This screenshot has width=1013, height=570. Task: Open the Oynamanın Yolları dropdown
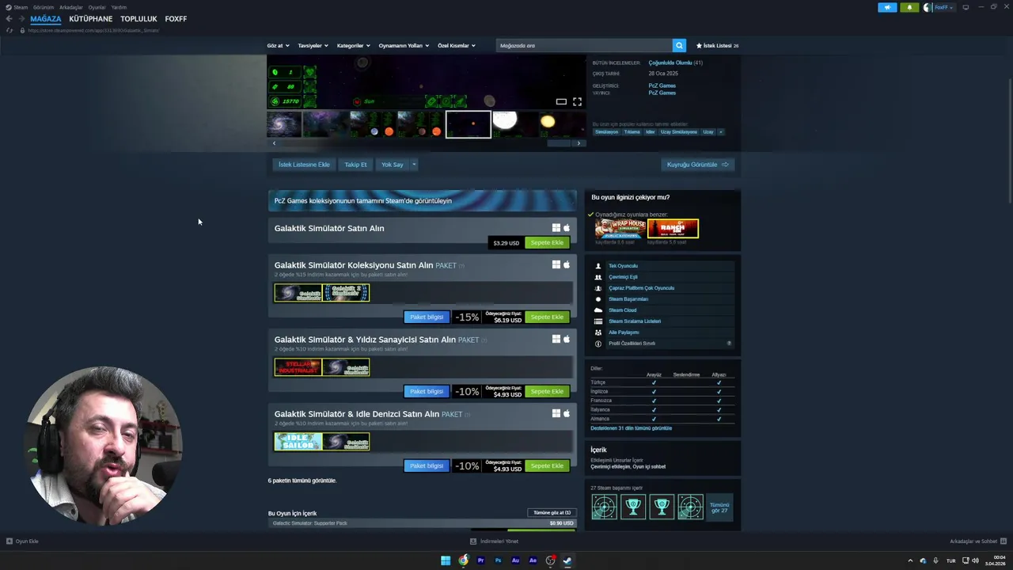404,45
